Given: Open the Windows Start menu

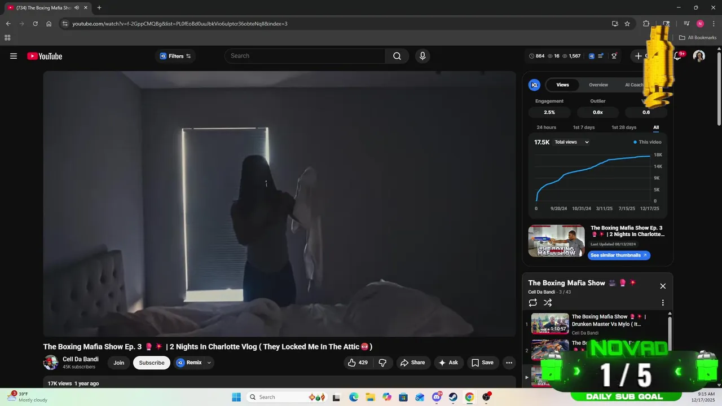Looking at the screenshot, I should [x=236, y=397].
